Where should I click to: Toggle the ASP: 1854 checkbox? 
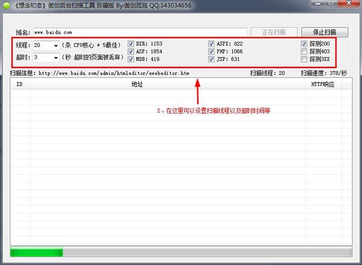[131, 51]
